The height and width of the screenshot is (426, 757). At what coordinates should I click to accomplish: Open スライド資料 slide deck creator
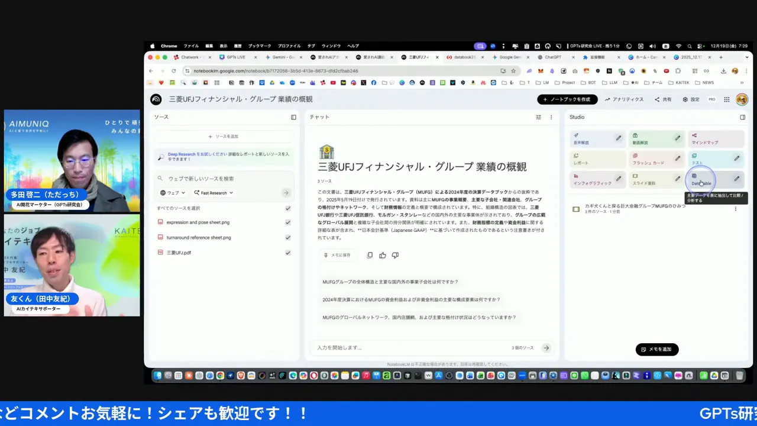[x=646, y=182]
